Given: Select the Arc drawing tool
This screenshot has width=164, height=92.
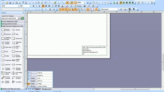Looking at the screenshot, I should (x=102, y=3).
